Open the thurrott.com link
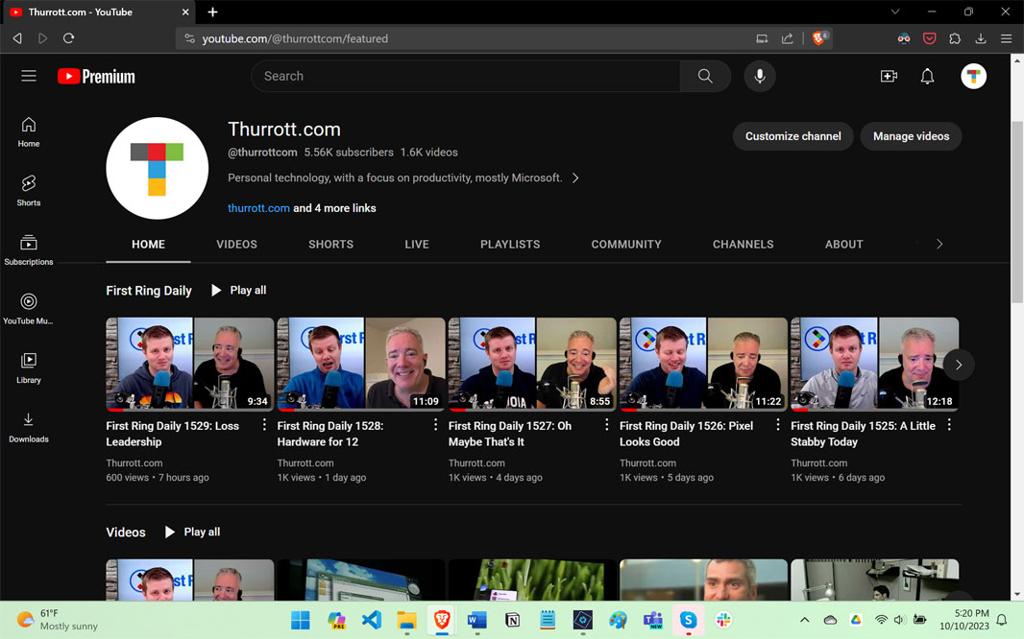1024x639 pixels. tap(258, 208)
